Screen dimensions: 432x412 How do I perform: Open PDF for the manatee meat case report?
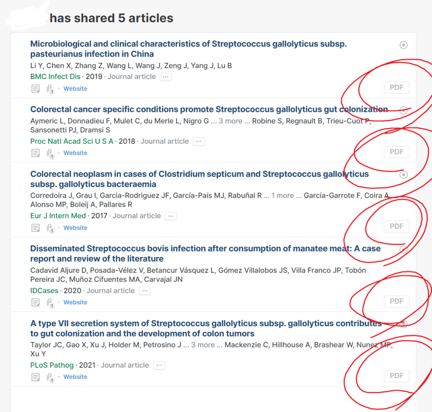click(x=396, y=301)
